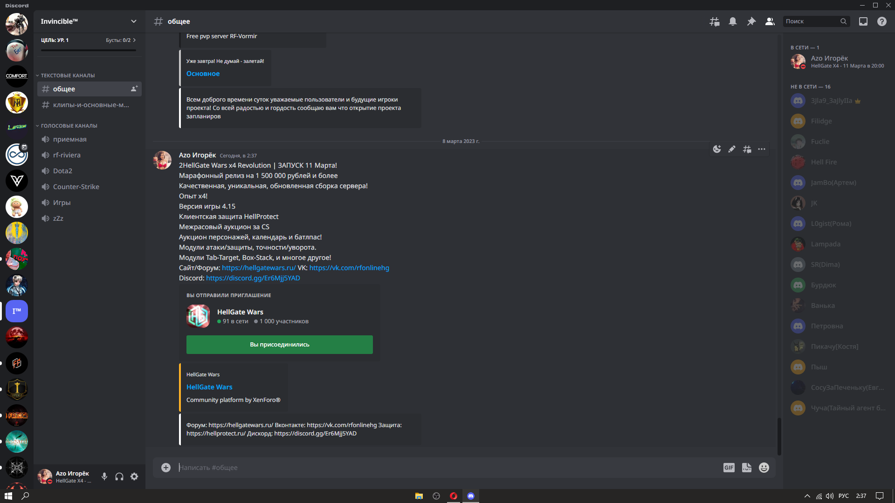Create thread from message hover toolbar
This screenshot has width=895, height=503.
point(747,149)
